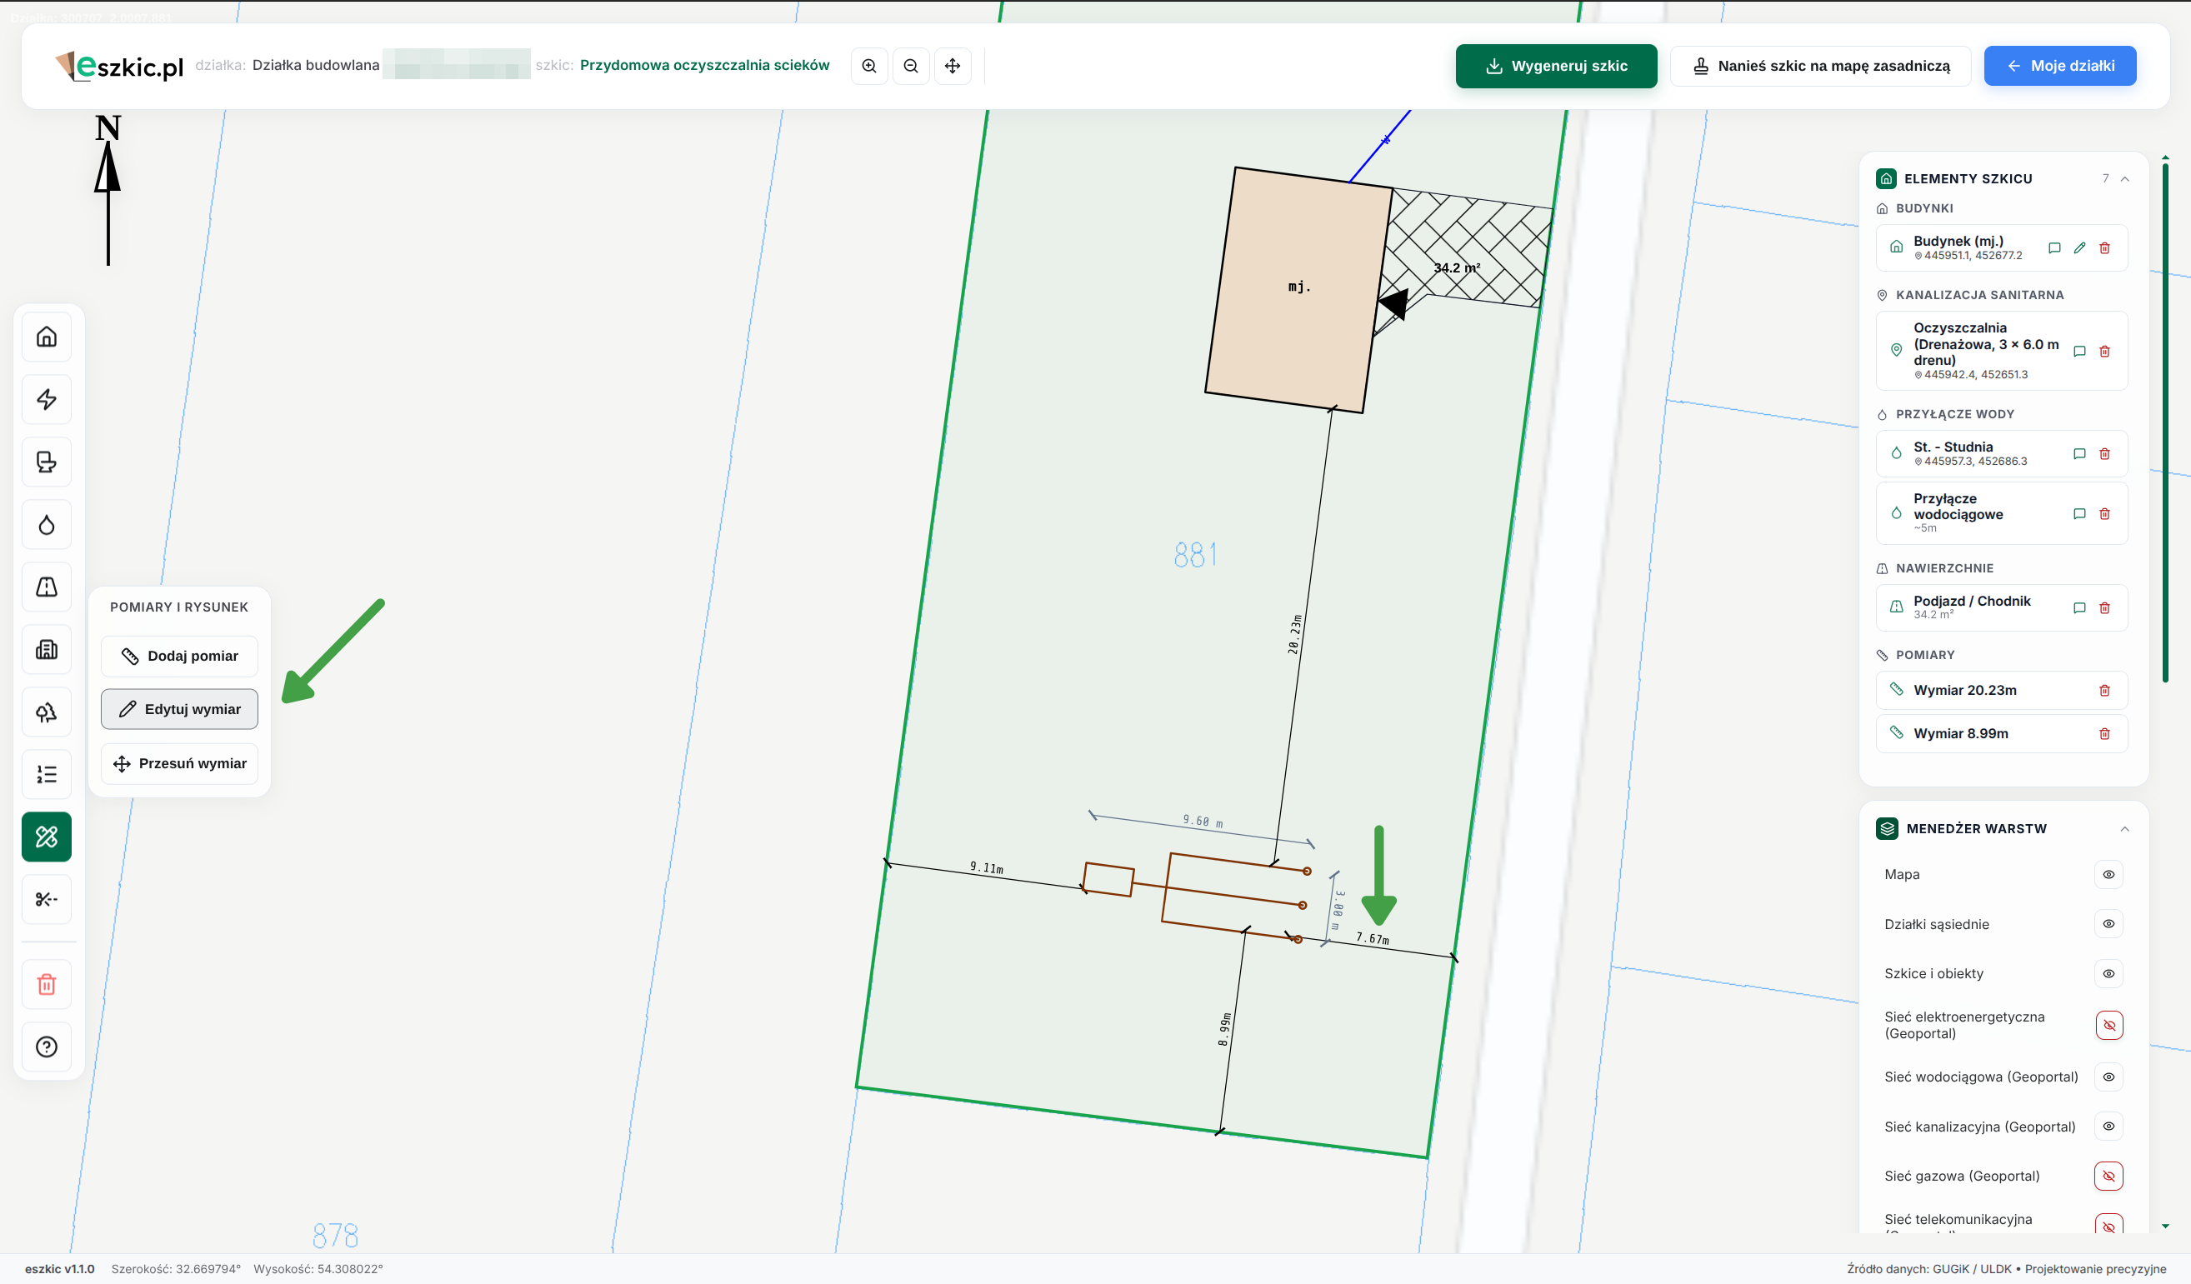Select the road surface tool icon
Image resolution: width=2191 pixels, height=1284 pixels.
point(47,587)
